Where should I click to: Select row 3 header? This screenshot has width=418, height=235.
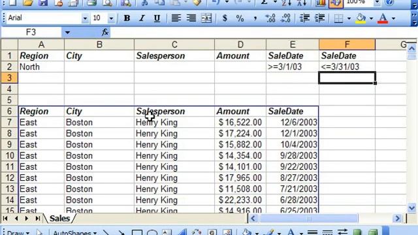point(9,78)
